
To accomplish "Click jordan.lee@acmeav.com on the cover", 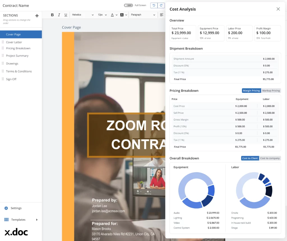I will [x=108, y=211].
